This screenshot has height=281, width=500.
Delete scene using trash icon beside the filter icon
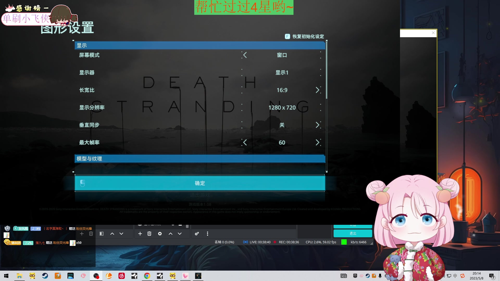click(x=91, y=234)
